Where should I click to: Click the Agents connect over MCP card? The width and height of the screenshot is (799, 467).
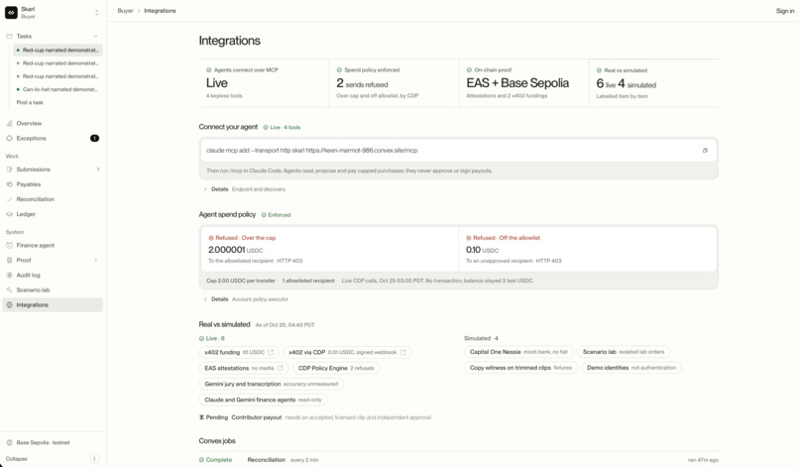[x=264, y=83]
